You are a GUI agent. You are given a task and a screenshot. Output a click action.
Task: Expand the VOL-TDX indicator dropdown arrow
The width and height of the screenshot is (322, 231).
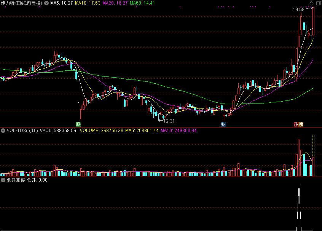tap(3, 131)
